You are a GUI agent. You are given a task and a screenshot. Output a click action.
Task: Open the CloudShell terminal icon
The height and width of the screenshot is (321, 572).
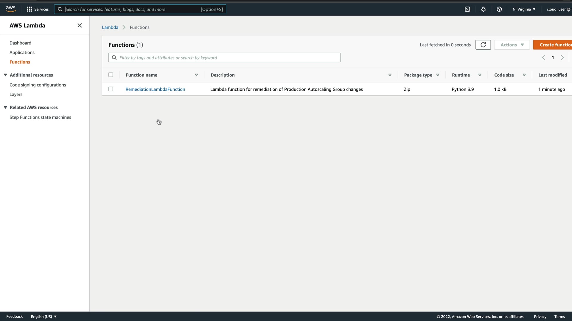pyautogui.click(x=467, y=9)
